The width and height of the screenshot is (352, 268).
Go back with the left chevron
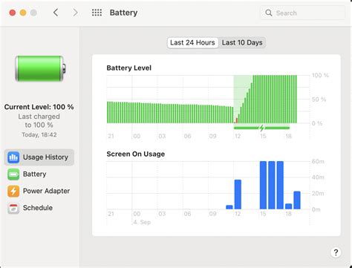click(x=56, y=13)
